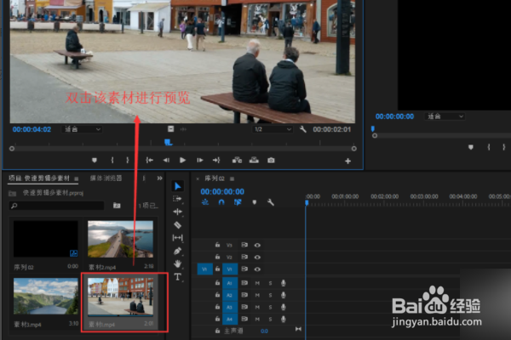
Task: Open Timeline display settings wrench
Action: coord(271,202)
